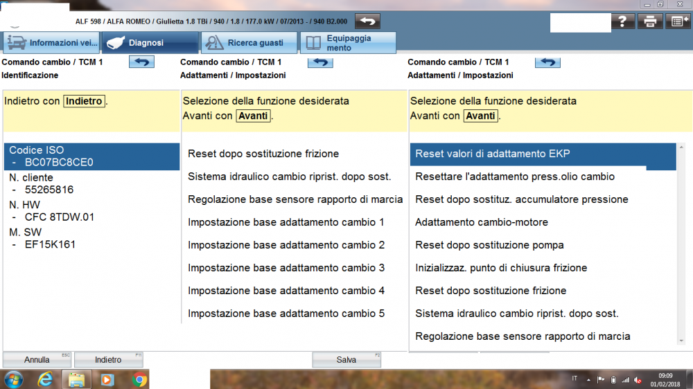The width and height of the screenshot is (693, 389).
Task: Select the Equipaggiamento tab
Action: pos(348,43)
